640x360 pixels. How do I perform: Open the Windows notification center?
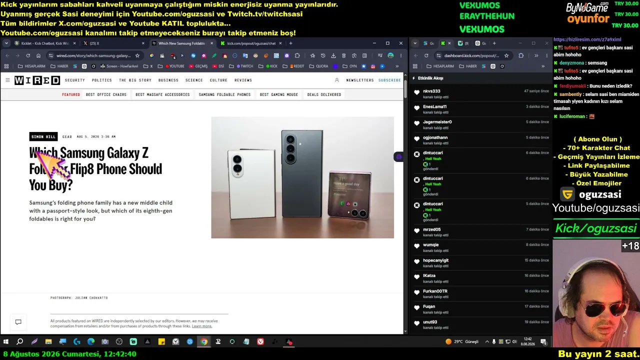click(x=543, y=342)
